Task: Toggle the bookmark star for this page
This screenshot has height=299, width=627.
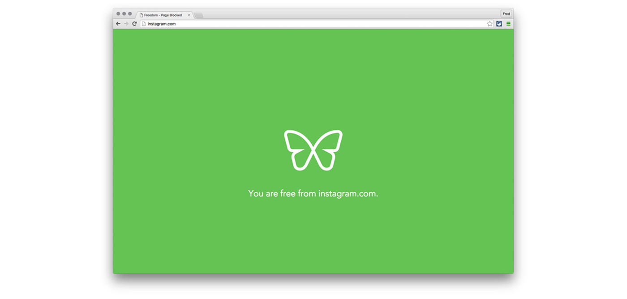Action: coord(490,24)
